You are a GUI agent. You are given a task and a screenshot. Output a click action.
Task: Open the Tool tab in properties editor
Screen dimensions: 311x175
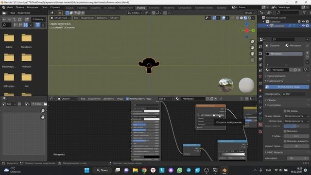(260, 47)
